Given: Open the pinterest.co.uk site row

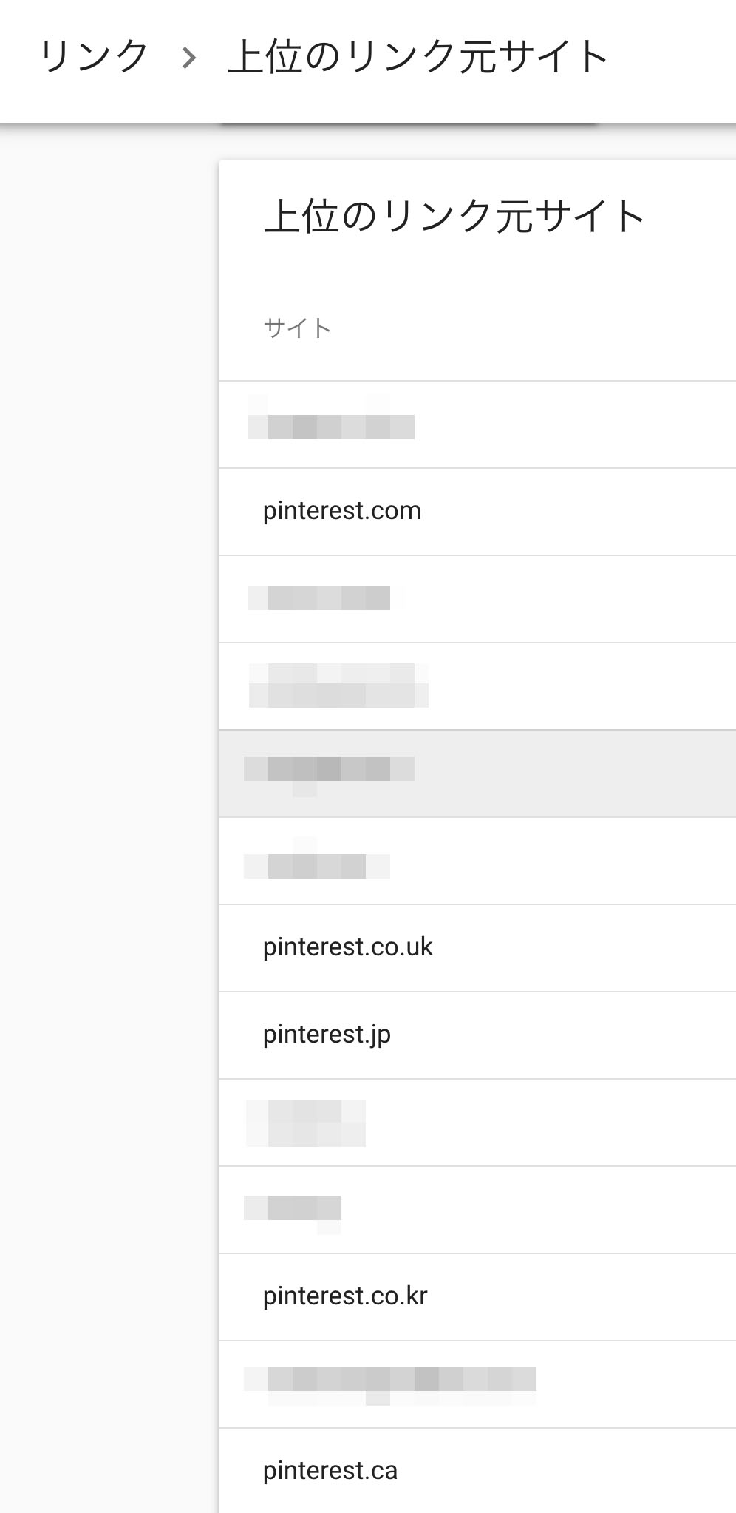Looking at the screenshot, I should (x=348, y=947).
